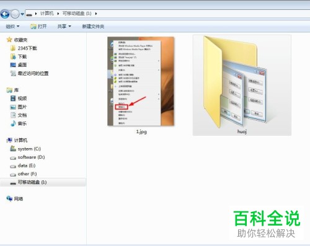Click 打开 toolbar button
310x246 pixels.
point(38,27)
